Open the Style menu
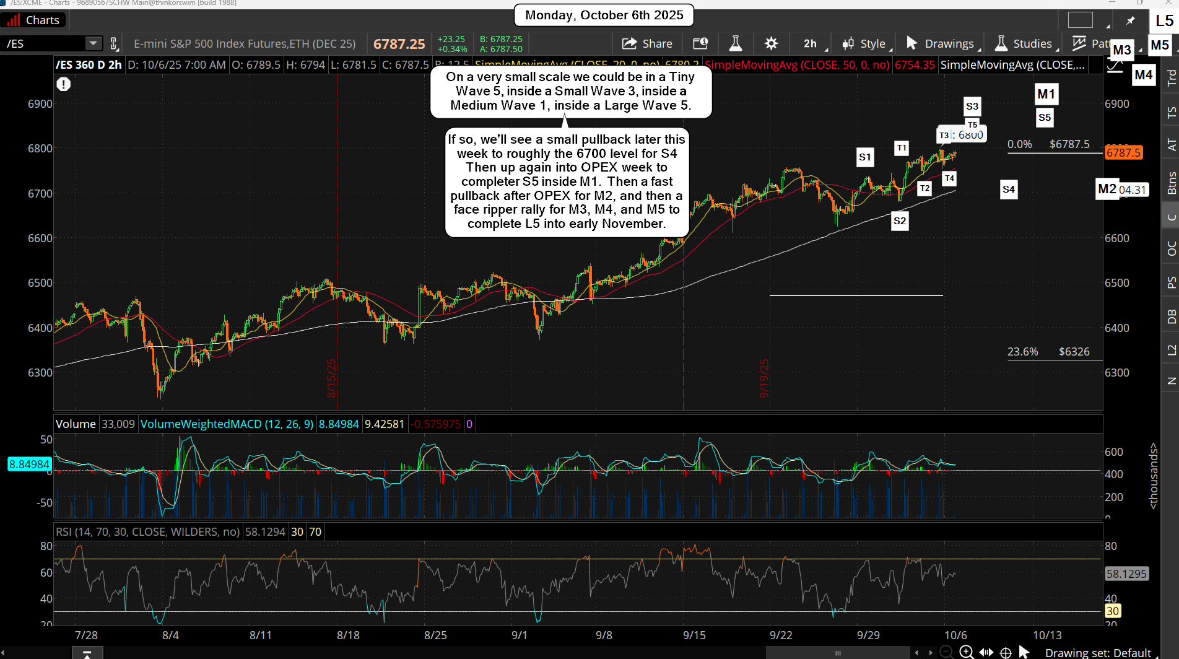This screenshot has width=1179, height=659. [865, 43]
